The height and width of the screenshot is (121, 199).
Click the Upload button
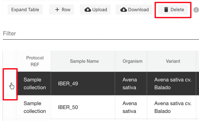pyautogui.click(x=95, y=10)
